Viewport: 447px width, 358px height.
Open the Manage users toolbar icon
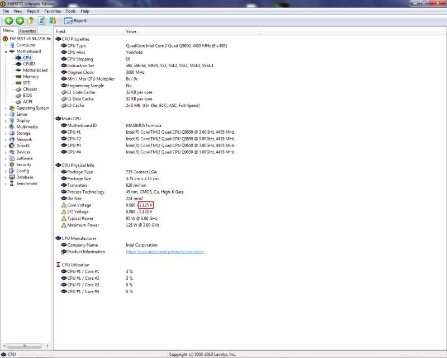click(53, 21)
